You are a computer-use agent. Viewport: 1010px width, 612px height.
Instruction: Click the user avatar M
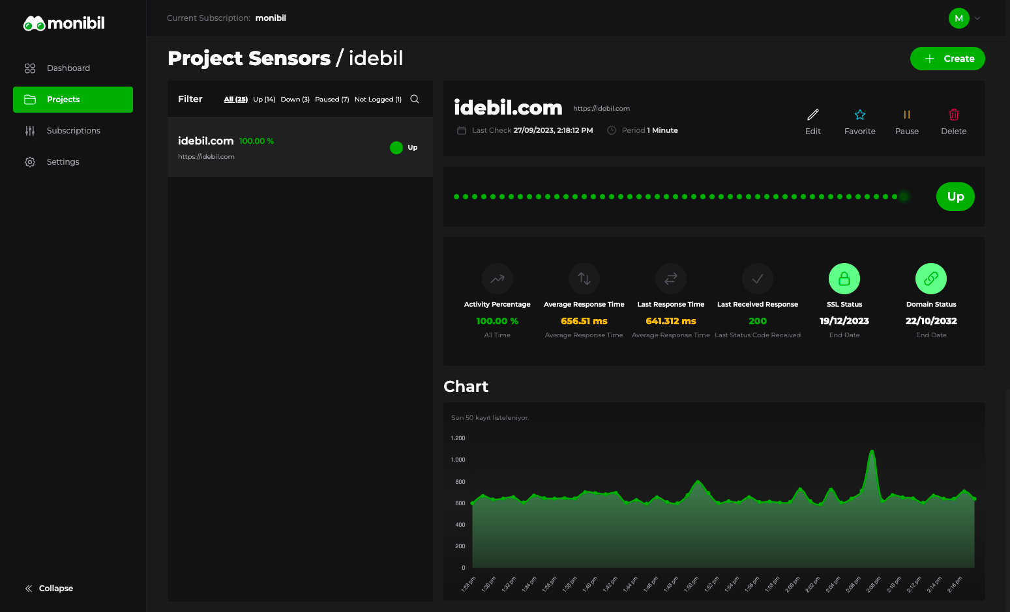point(958,18)
